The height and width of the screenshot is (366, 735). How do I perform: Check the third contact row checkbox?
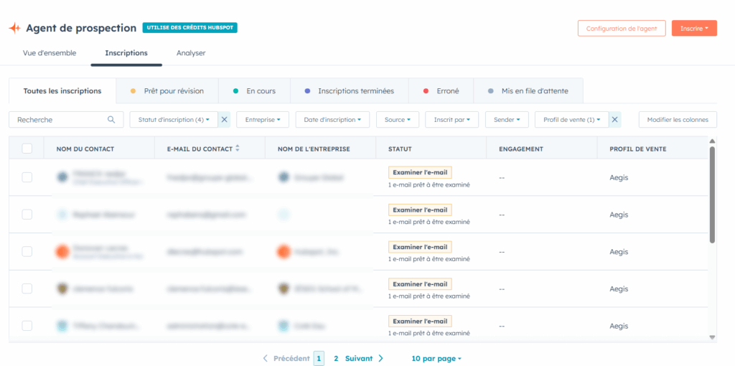point(27,252)
